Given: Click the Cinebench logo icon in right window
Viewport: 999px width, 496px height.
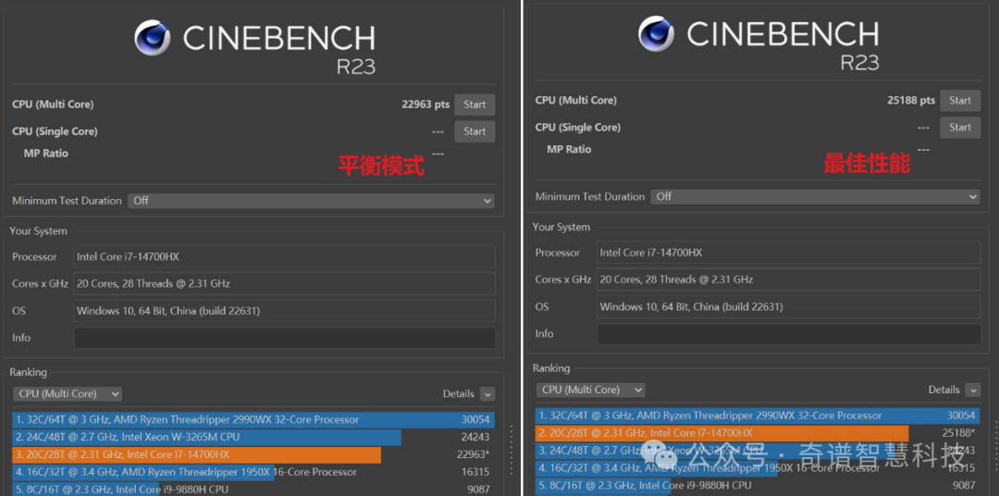Looking at the screenshot, I should point(656,34).
